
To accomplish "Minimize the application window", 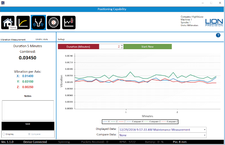I will point(203,3).
